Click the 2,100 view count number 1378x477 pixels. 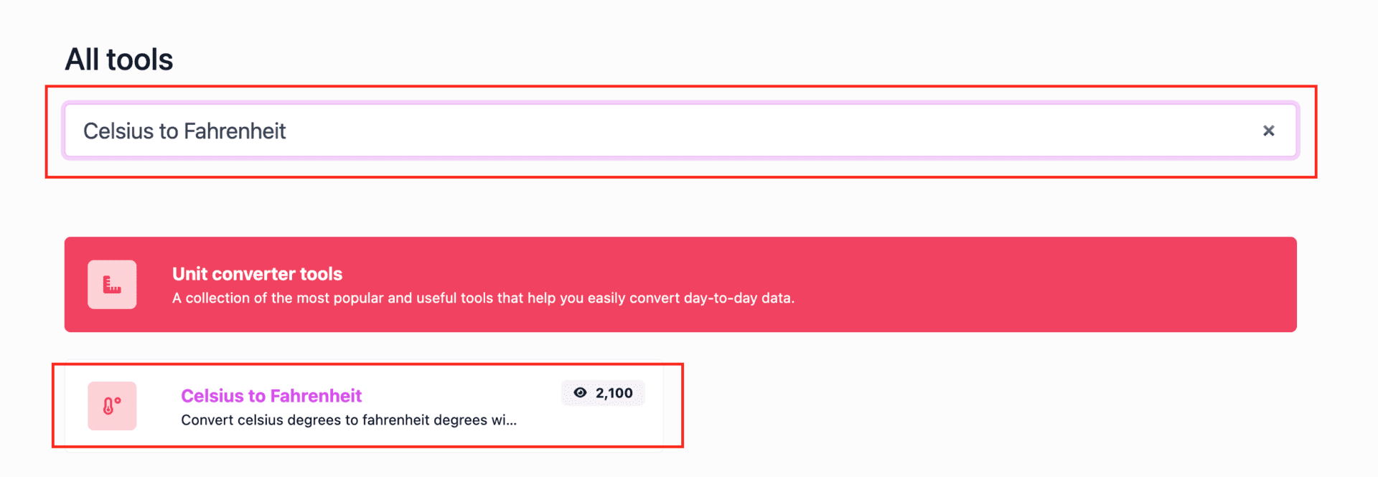point(614,393)
